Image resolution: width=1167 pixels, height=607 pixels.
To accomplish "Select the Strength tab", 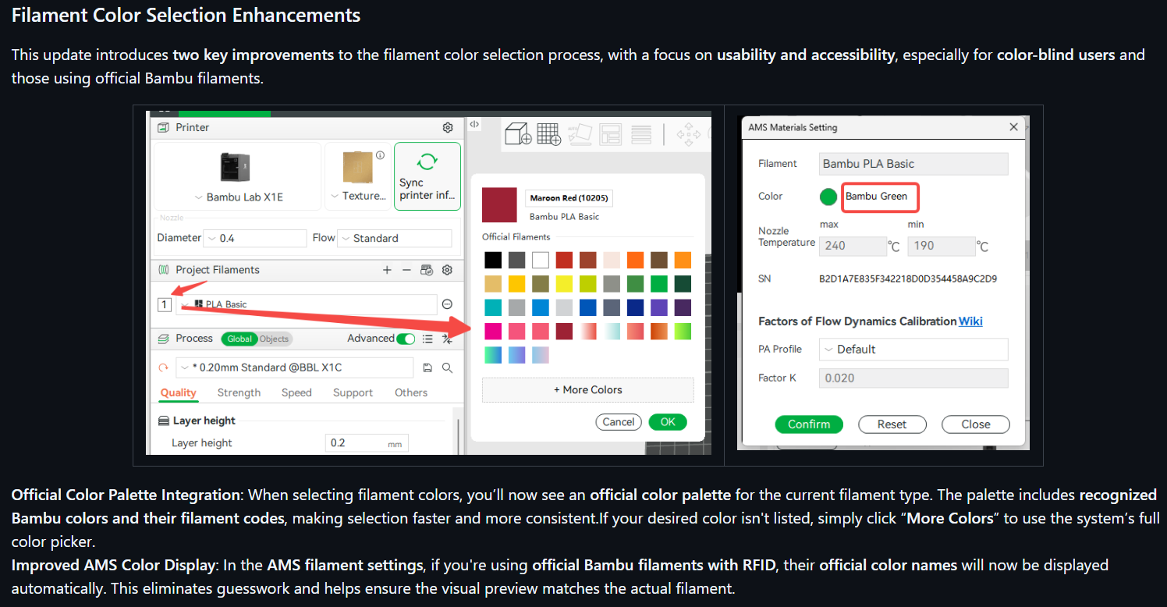I will coord(239,392).
